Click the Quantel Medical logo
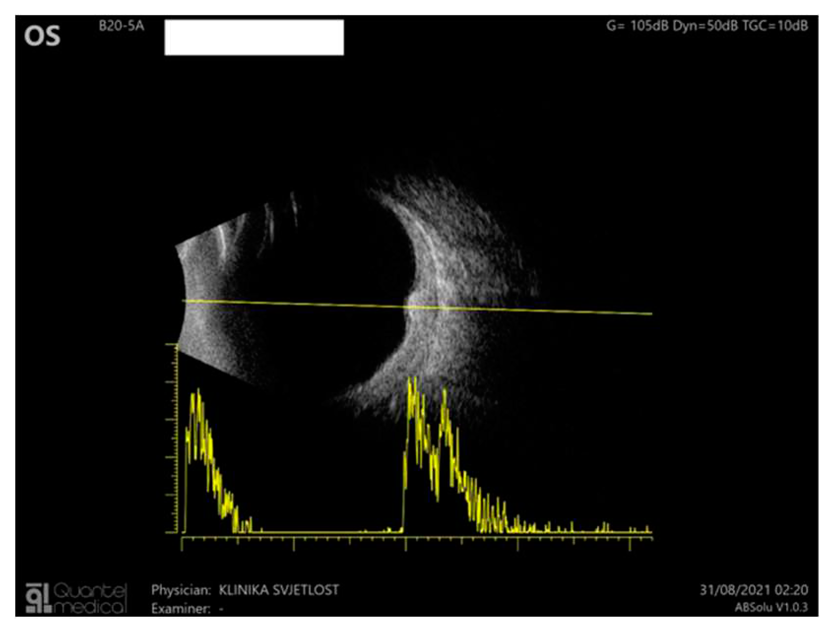 [76, 598]
